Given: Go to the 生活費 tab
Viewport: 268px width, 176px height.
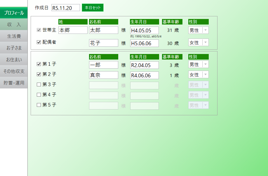Looking at the screenshot, I should coord(14,36).
